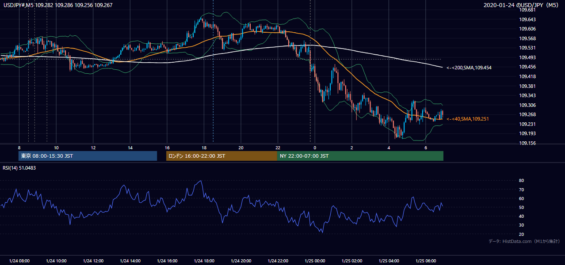Click hour tick 16 under price chart
This screenshot has height=265, width=565.
coord(167,148)
